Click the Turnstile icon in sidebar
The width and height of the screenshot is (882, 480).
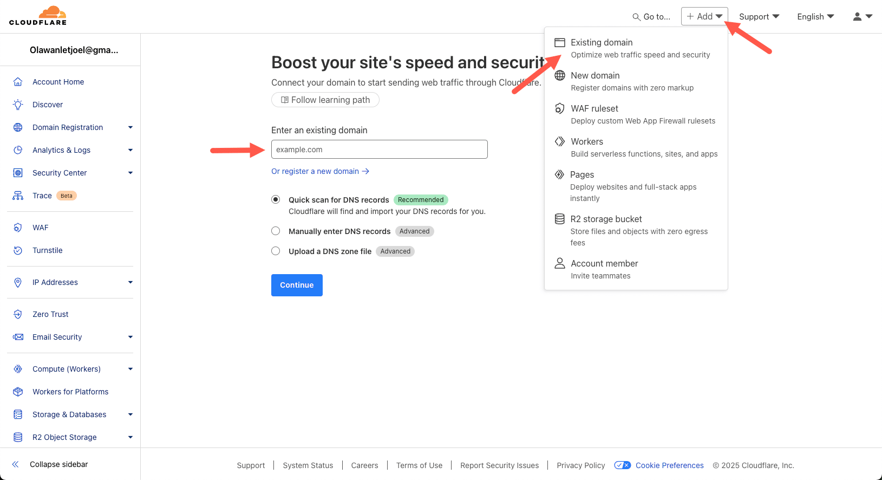tap(18, 250)
